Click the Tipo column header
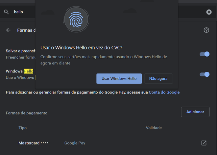This screenshot has width=217, height=155. pyautogui.click(x=23, y=128)
